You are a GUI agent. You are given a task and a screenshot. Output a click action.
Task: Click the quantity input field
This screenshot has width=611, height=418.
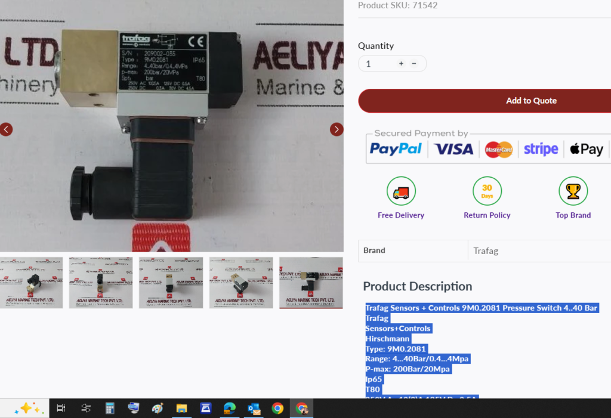point(377,64)
